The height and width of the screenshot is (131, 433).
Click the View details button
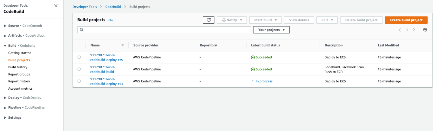pyautogui.click(x=299, y=20)
